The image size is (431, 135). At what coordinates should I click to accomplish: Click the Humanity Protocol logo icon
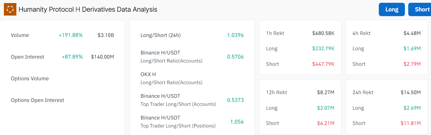tap(10, 9)
